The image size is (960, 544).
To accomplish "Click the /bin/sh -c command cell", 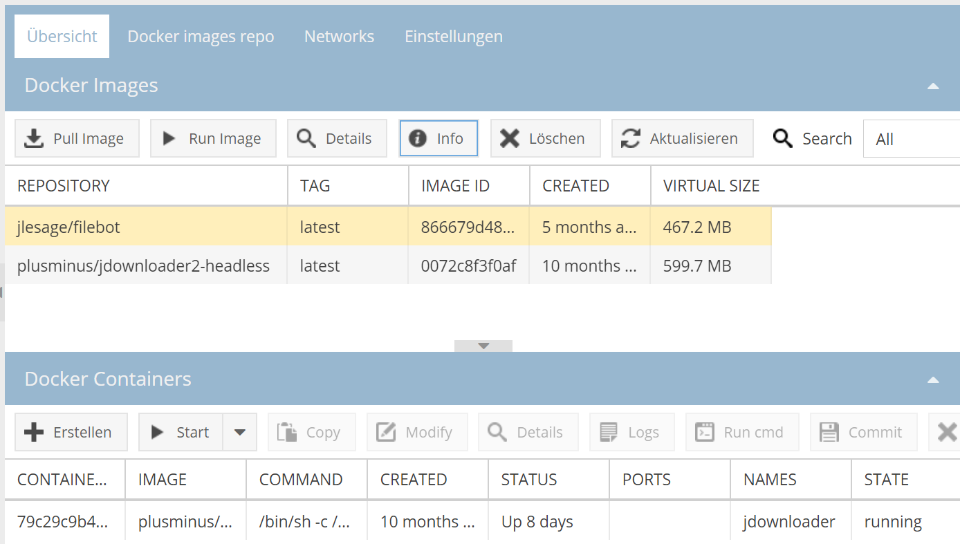I will point(306,521).
